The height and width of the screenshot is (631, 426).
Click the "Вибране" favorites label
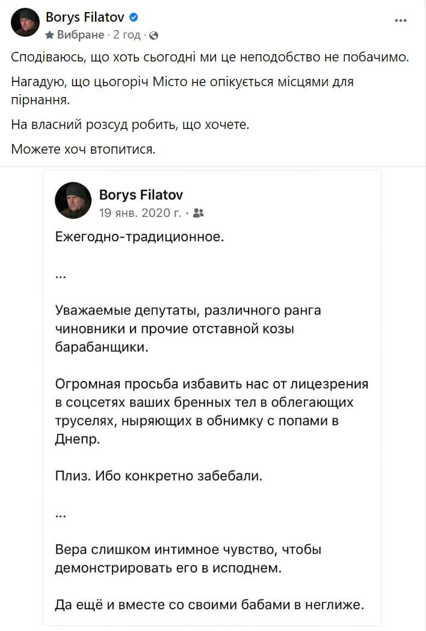pyautogui.click(x=81, y=36)
